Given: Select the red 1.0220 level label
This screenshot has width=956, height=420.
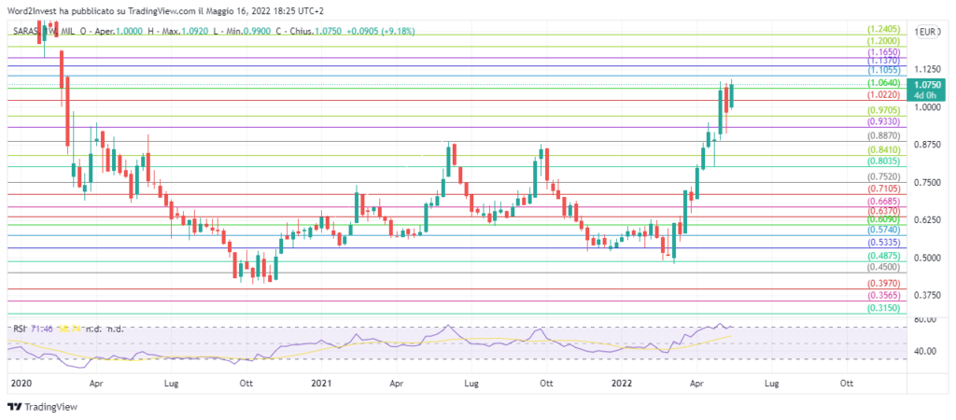Looking at the screenshot, I should coord(883,95).
